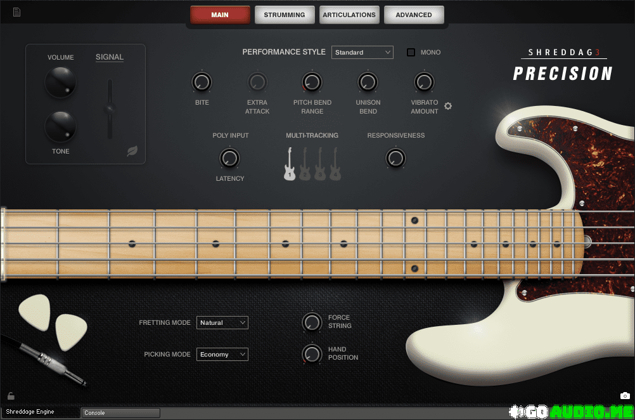The width and height of the screenshot is (635, 420).
Task: Toggle the eco leaf icon in Signal panel
Action: 132,151
